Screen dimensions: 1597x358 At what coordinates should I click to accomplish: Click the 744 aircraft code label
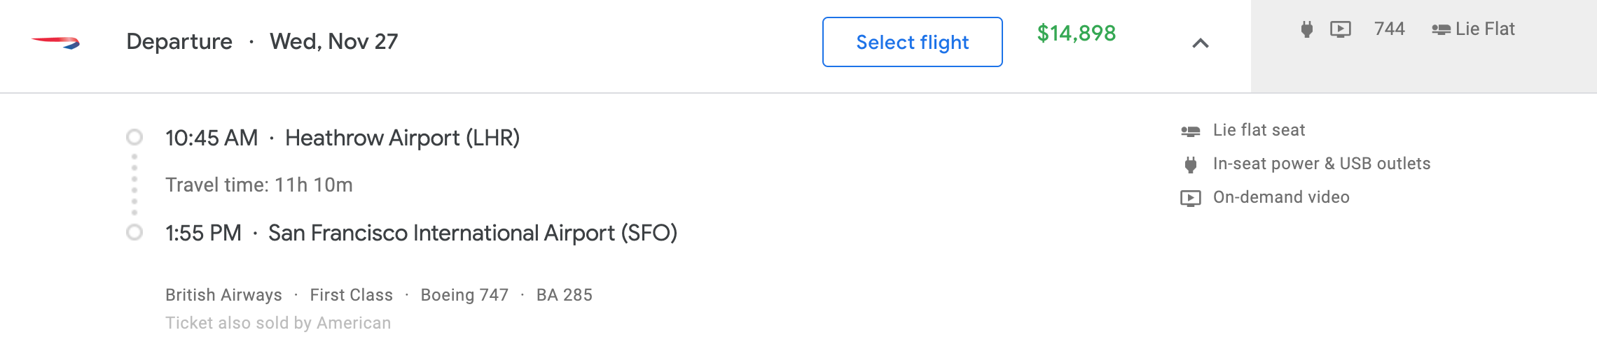coord(1389,29)
